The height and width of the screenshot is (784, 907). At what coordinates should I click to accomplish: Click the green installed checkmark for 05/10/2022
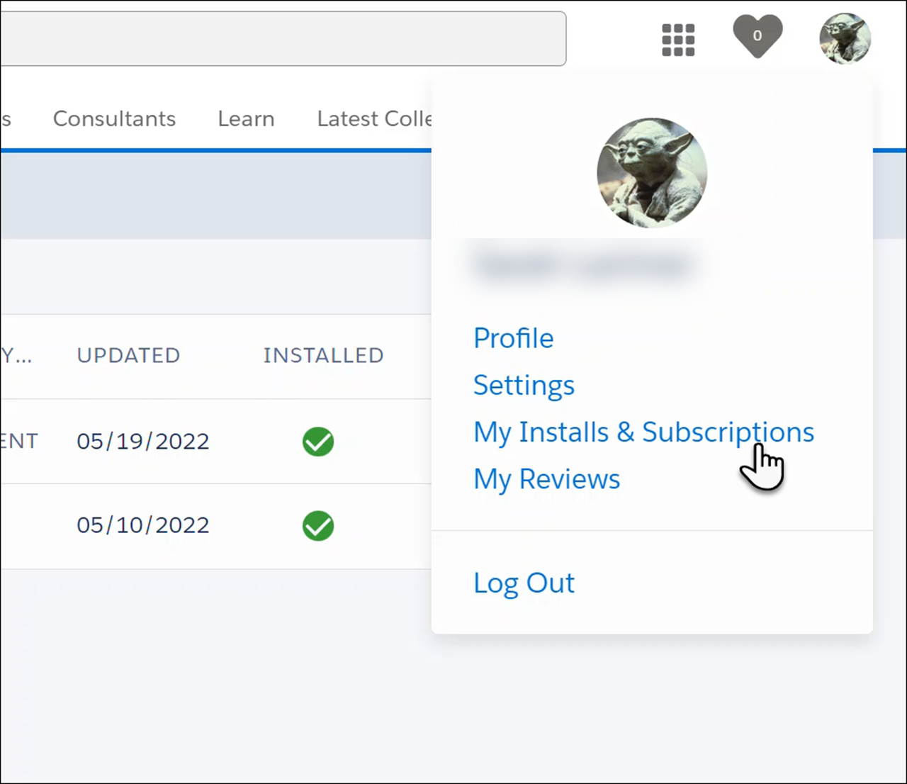point(317,526)
